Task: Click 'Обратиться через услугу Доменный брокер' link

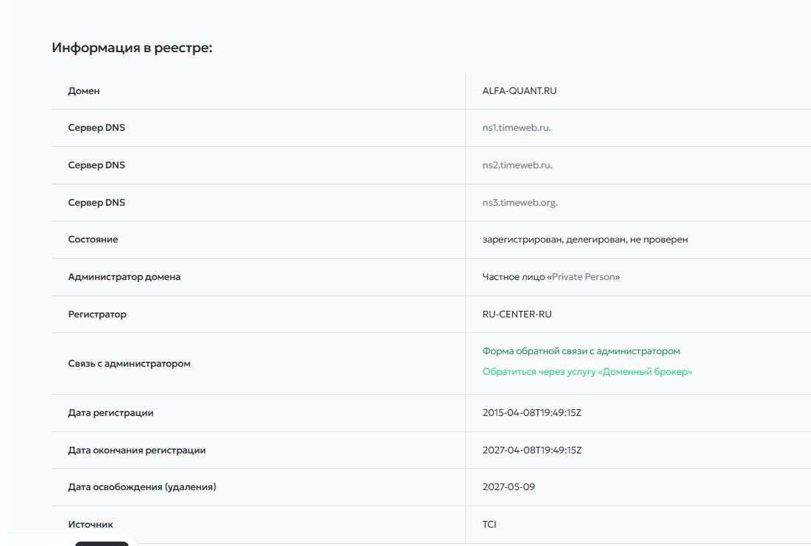Action: (587, 372)
